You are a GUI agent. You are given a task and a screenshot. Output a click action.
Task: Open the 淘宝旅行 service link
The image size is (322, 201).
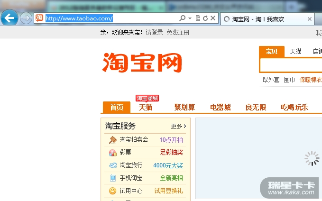pyautogui.click(x=131, y=165)
